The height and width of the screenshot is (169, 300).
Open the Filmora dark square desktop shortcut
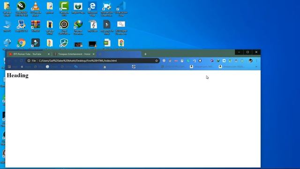(x=36, y=43)
